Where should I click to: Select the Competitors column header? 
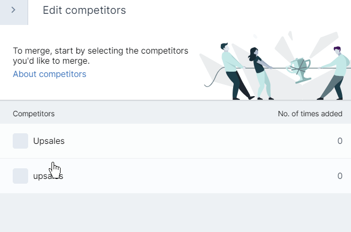33,114
